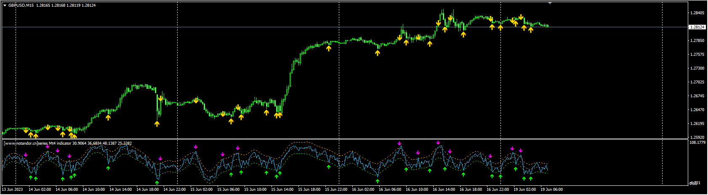Select yellow buy arrow below the 14 Jun 18:00 price spike
Viewport: 708px width, 195px height.
[157, 124]
